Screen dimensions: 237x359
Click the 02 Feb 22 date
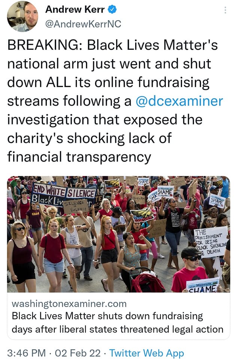coord(78,353)
